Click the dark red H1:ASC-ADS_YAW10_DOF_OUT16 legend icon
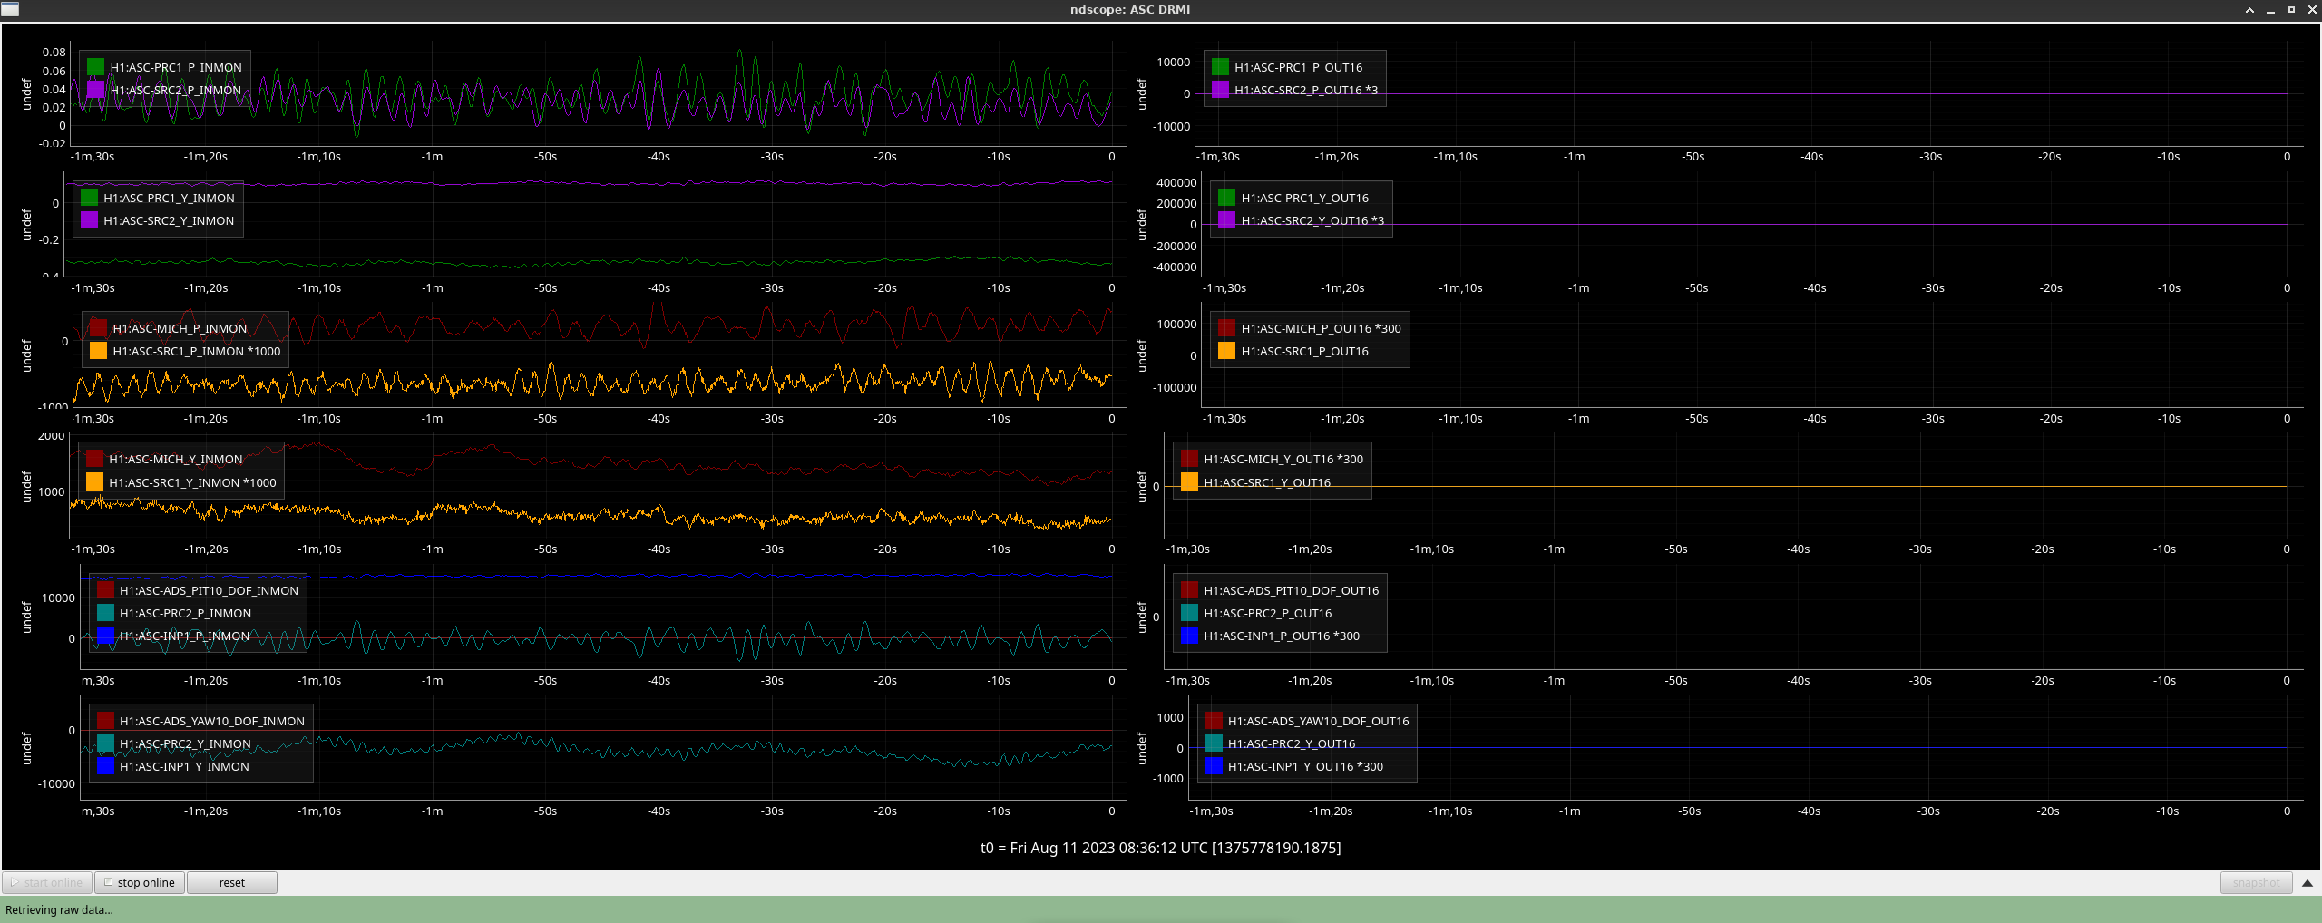Screen dimensions: 2322x923 tap(1214, 721)
